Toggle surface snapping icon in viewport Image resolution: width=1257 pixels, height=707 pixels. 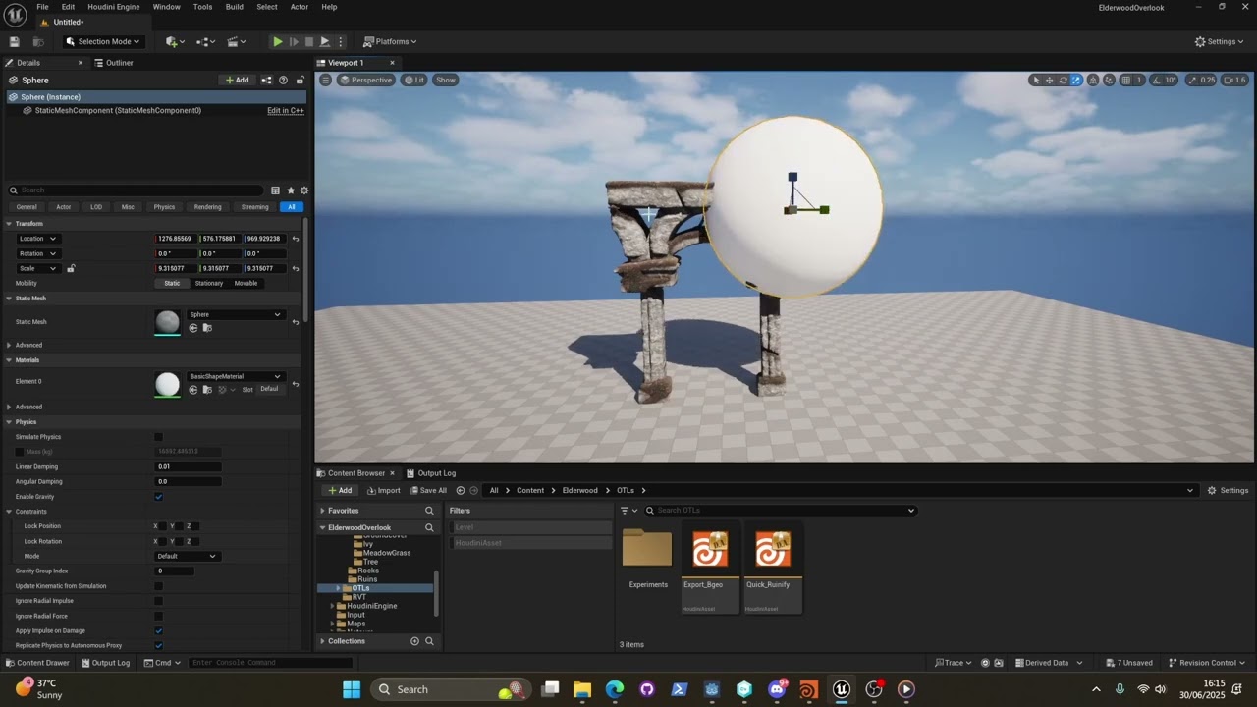[x=1110, y=80]
